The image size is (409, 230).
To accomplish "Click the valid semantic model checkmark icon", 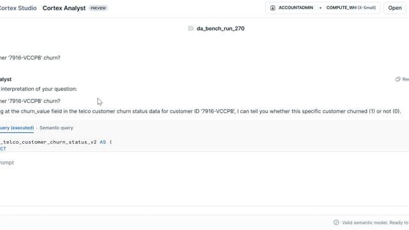I will point(336,222).
